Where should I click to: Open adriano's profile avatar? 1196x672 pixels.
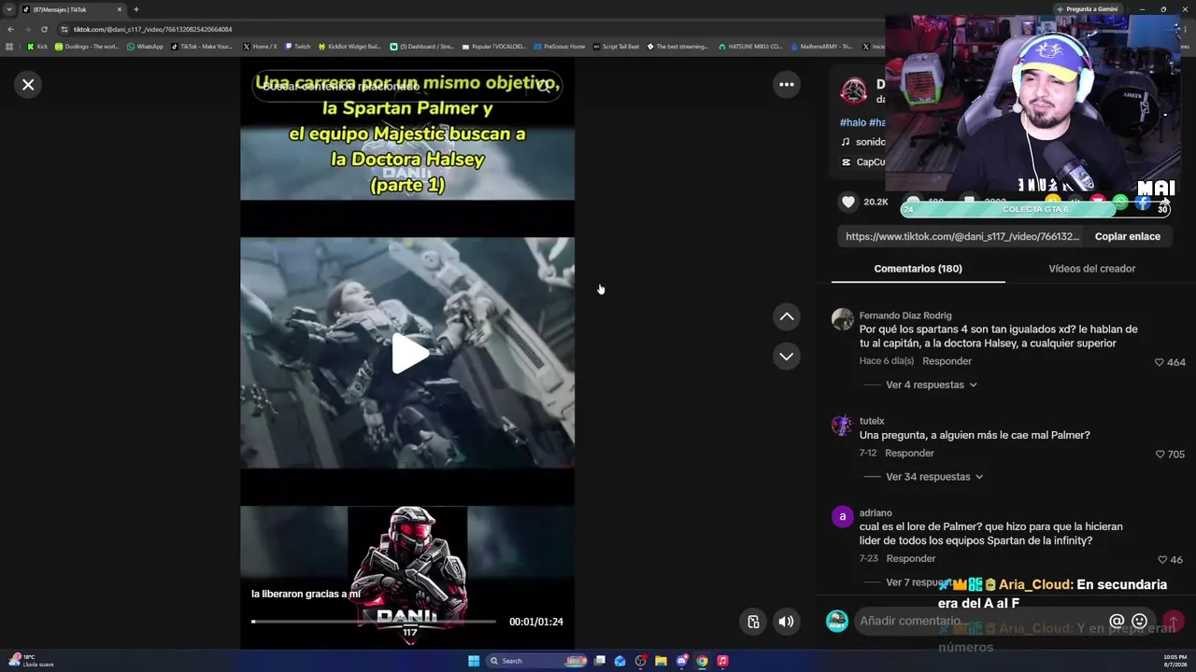pyautogui.click(x=843, y=516)
